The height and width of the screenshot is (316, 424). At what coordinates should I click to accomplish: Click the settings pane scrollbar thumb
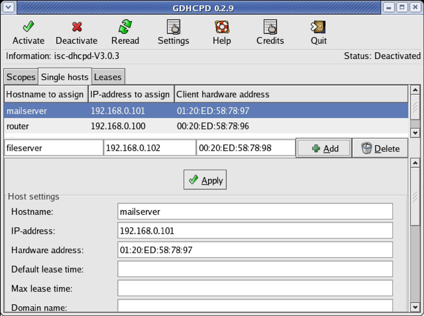click(x=415, y=196)
